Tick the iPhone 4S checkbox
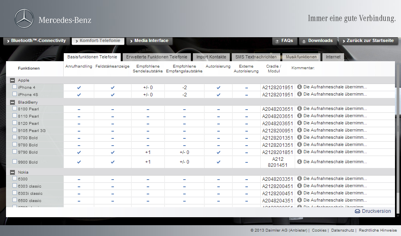The height and width of the screenshot is (236, 401). tap(15, 94)
